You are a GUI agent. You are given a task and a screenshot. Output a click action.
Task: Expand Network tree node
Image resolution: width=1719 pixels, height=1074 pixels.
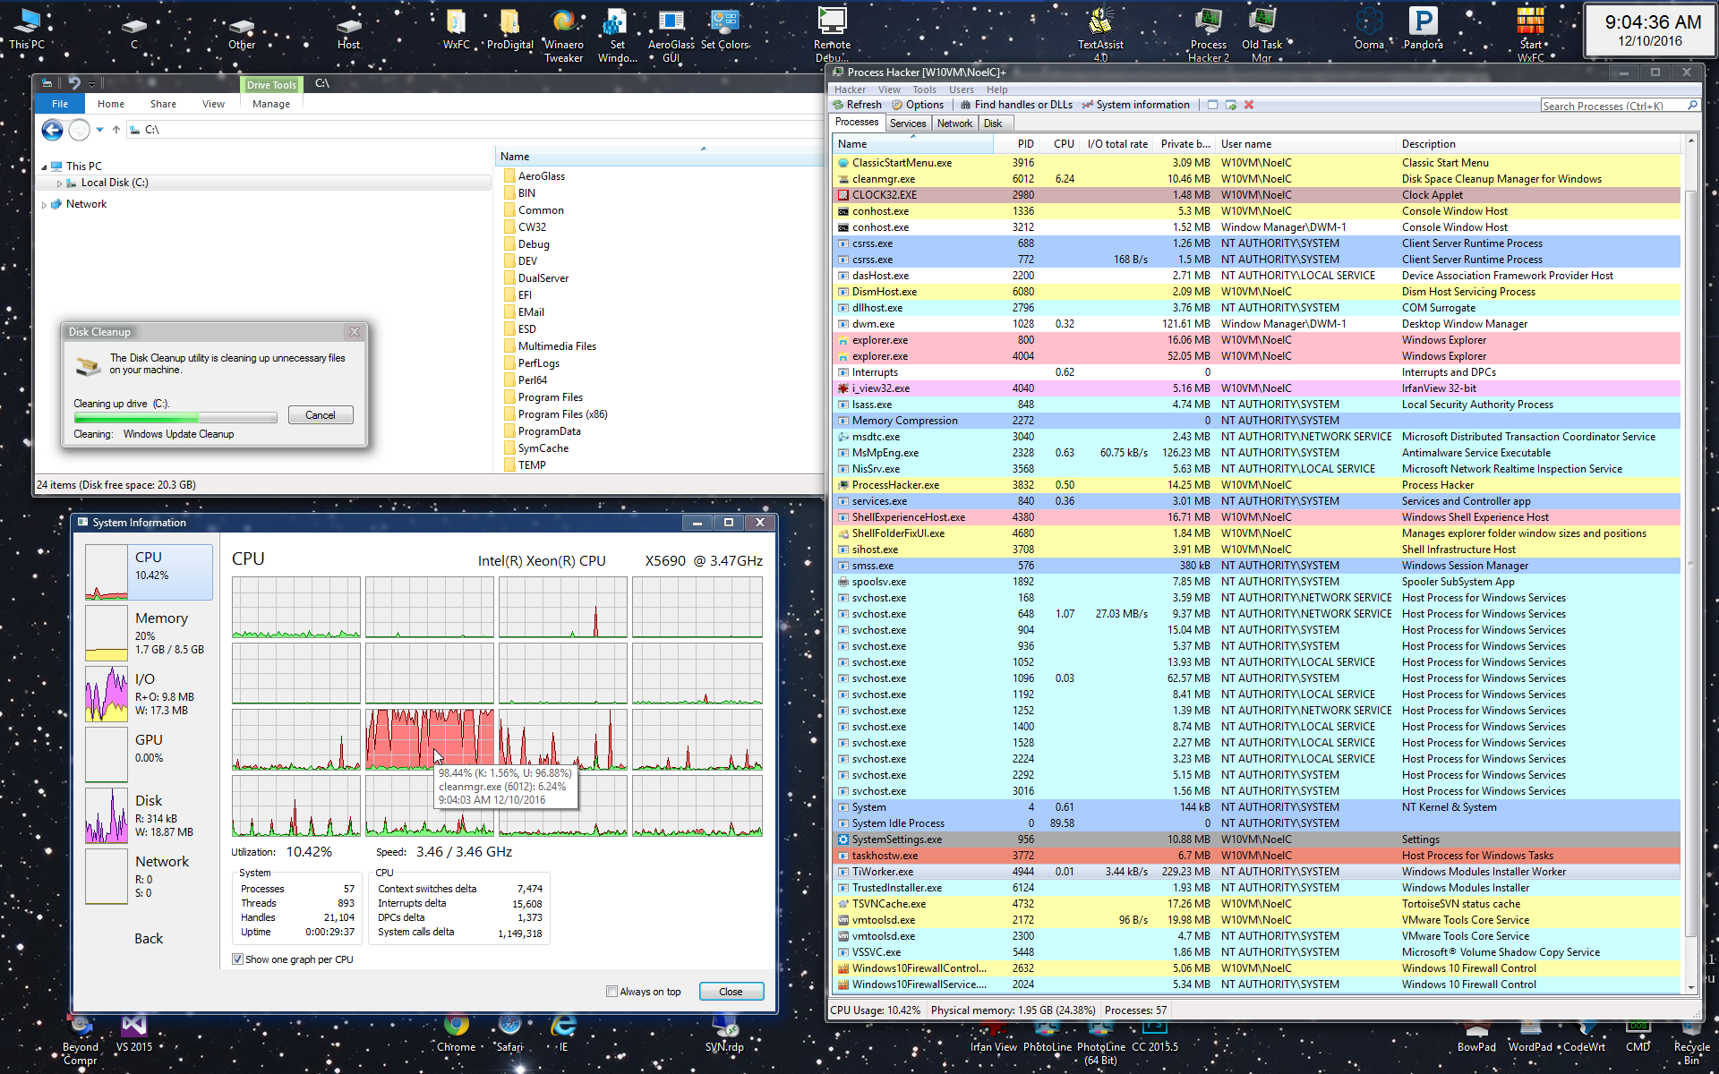click(44, 204)
